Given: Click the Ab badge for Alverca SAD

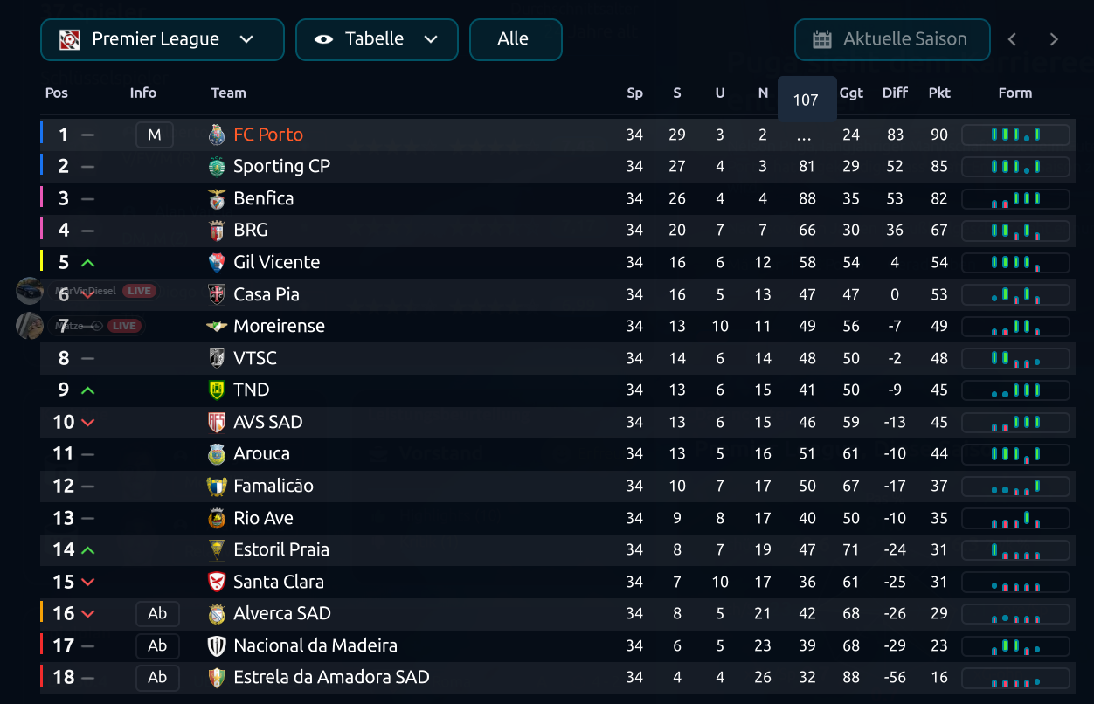Looking at the screenshot, I should pos(157,613).
